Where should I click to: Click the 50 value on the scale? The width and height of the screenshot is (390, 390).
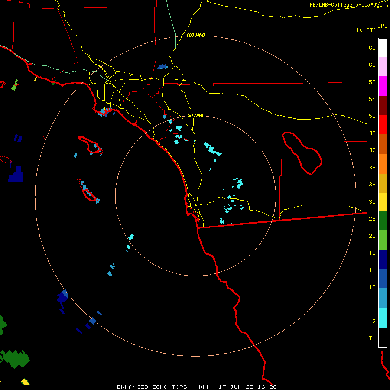click(372, 116)
